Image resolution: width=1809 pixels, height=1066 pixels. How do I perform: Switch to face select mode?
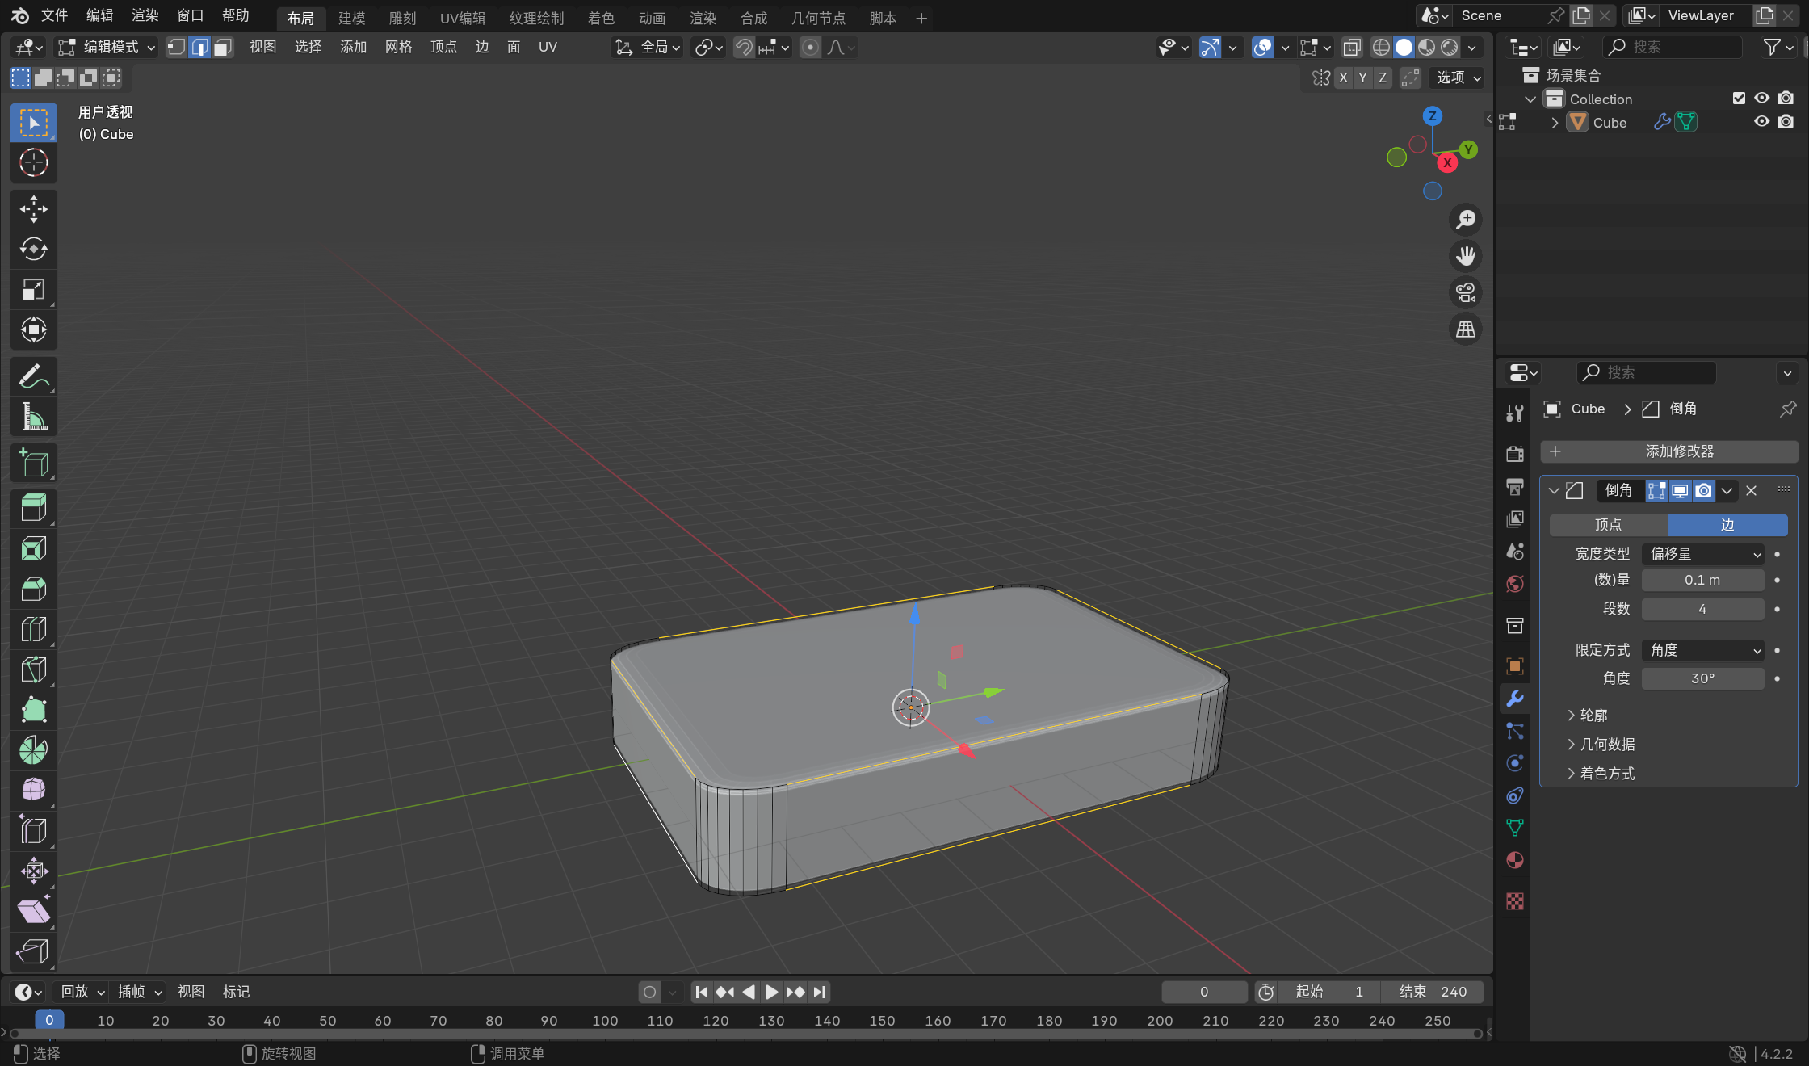coord(223,47)
